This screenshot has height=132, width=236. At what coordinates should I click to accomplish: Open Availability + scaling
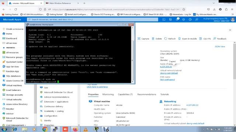(x=52, y=111)
